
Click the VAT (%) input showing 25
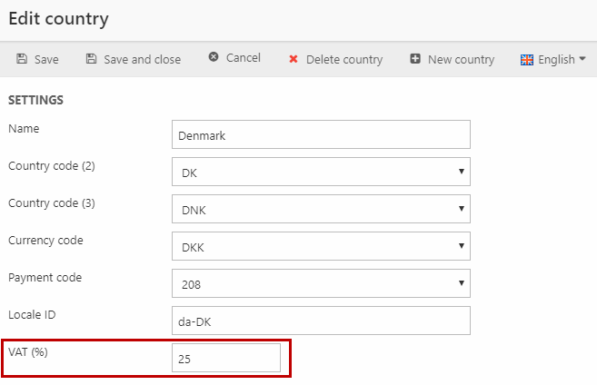pyautogui.click(x=225, y=358)
